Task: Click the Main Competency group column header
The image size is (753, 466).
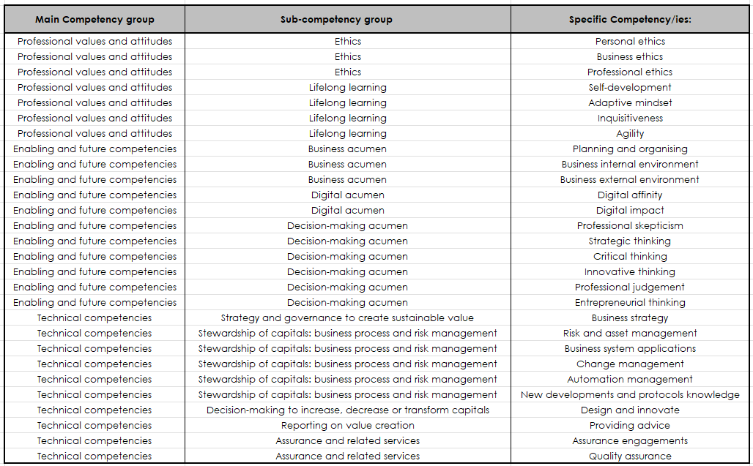Action: (x=94, y=20)
